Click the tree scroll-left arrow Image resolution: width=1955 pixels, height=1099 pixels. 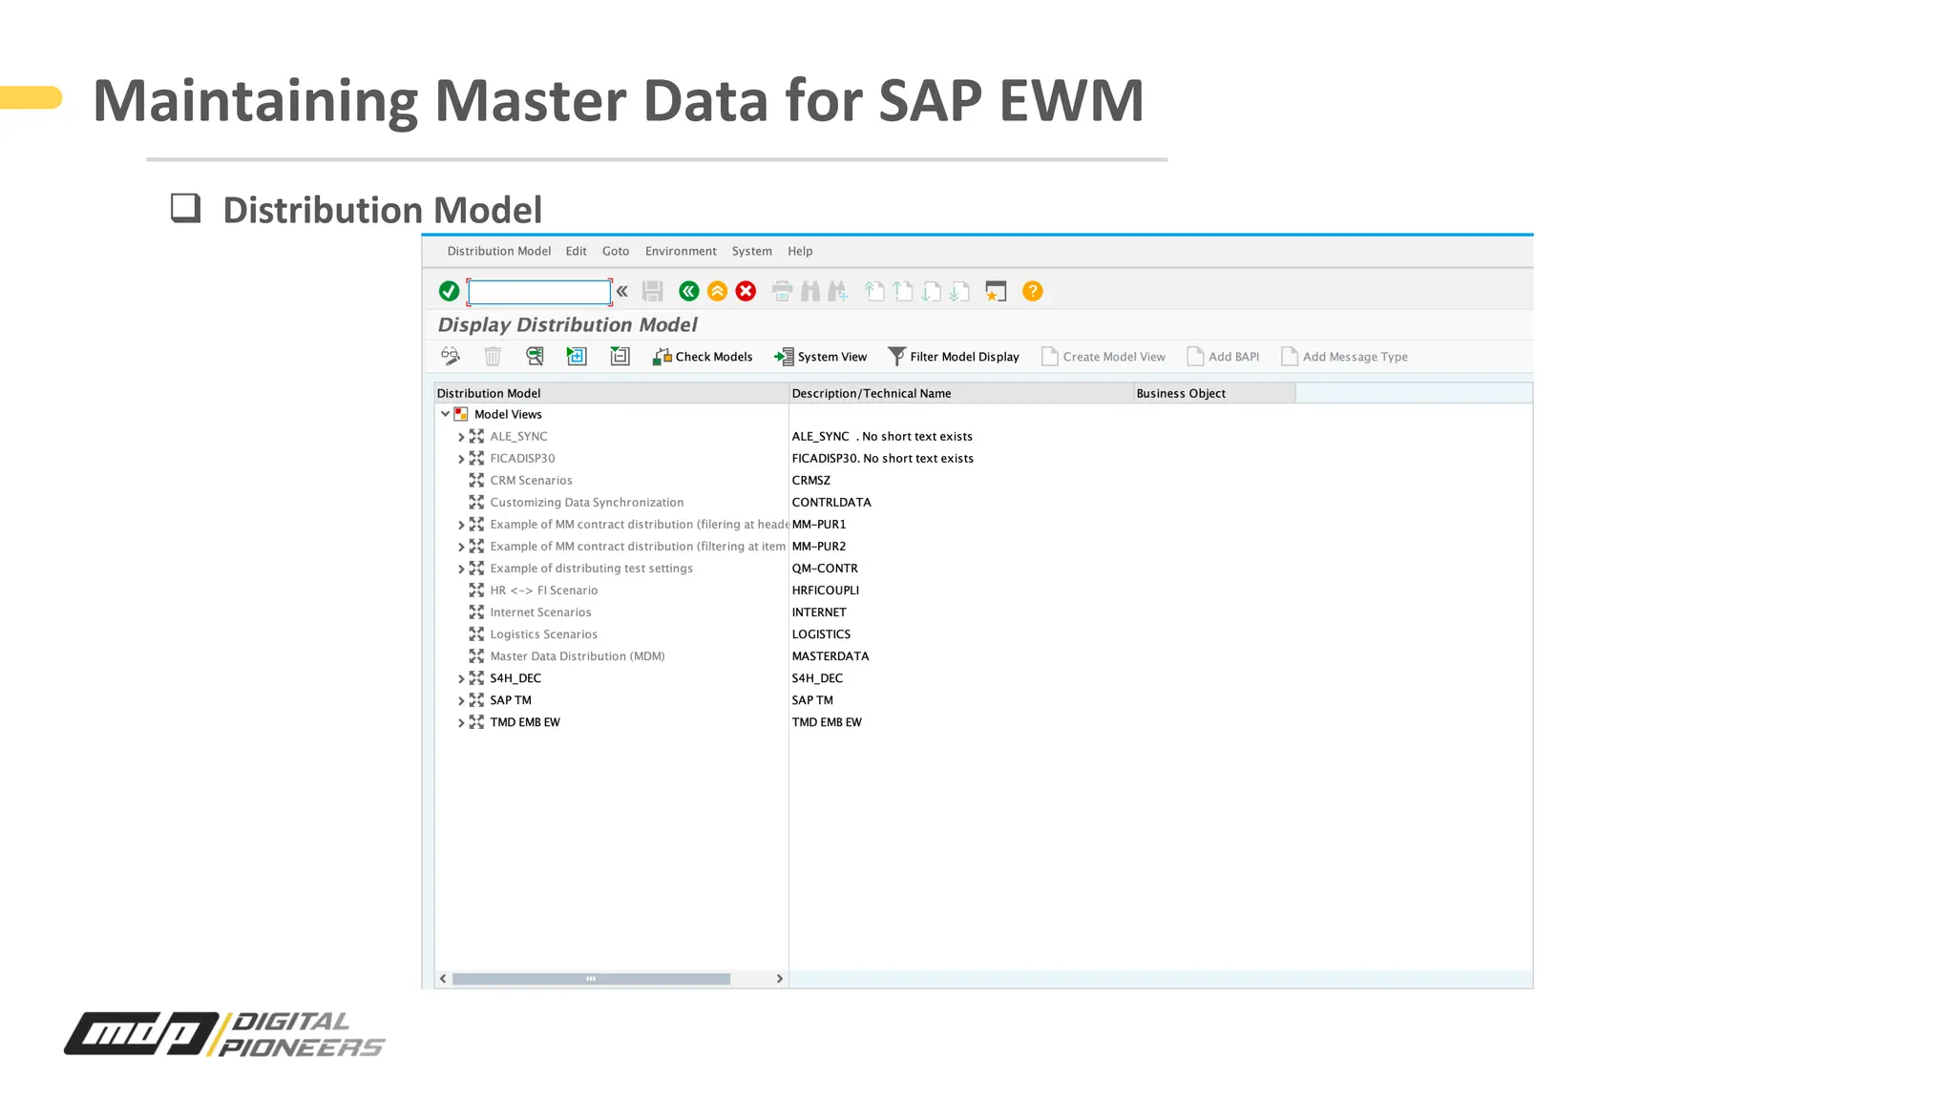click(x=443, y=979)
